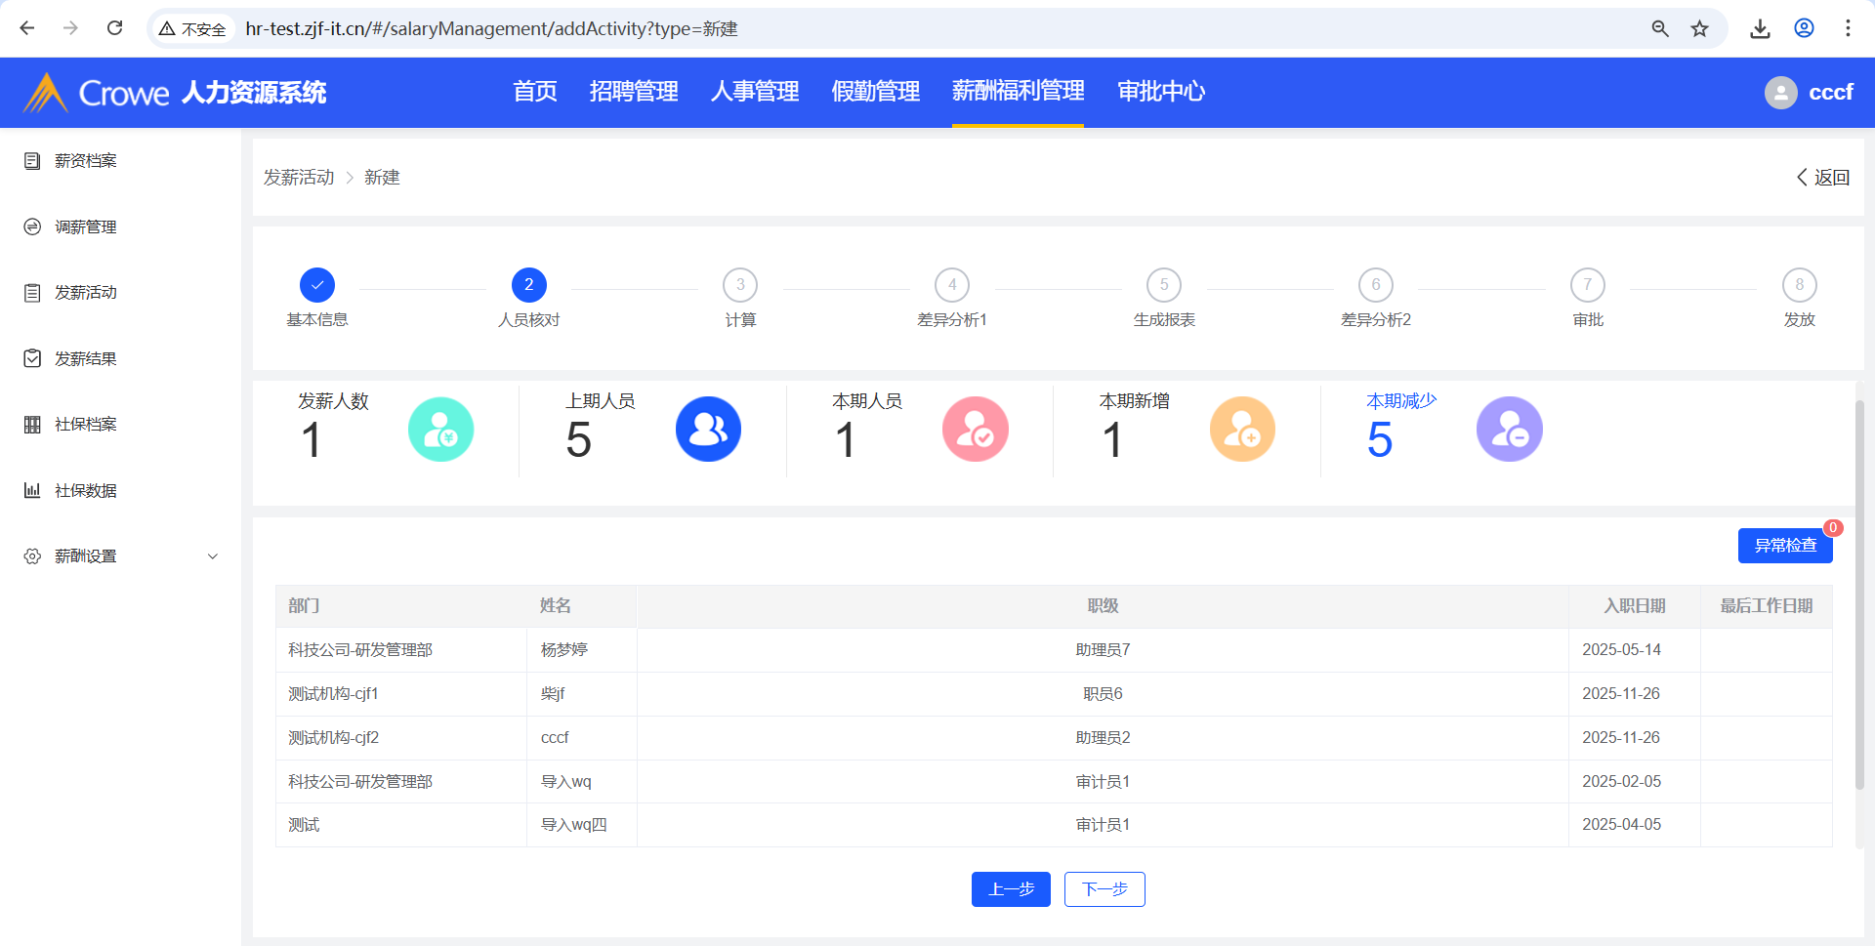
Task: Click the purple 本期减少 remove-user icon
Action: point(1509,430)
